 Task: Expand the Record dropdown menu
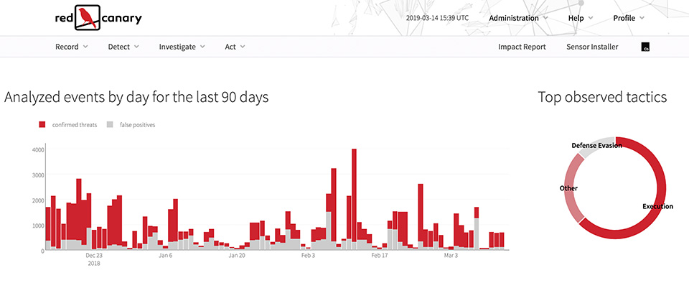tap(71, 47)
